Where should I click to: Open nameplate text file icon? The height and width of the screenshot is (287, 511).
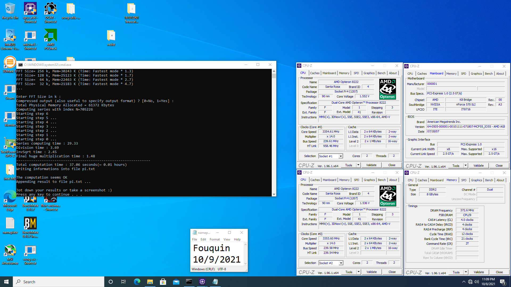(x=10, y=226)
